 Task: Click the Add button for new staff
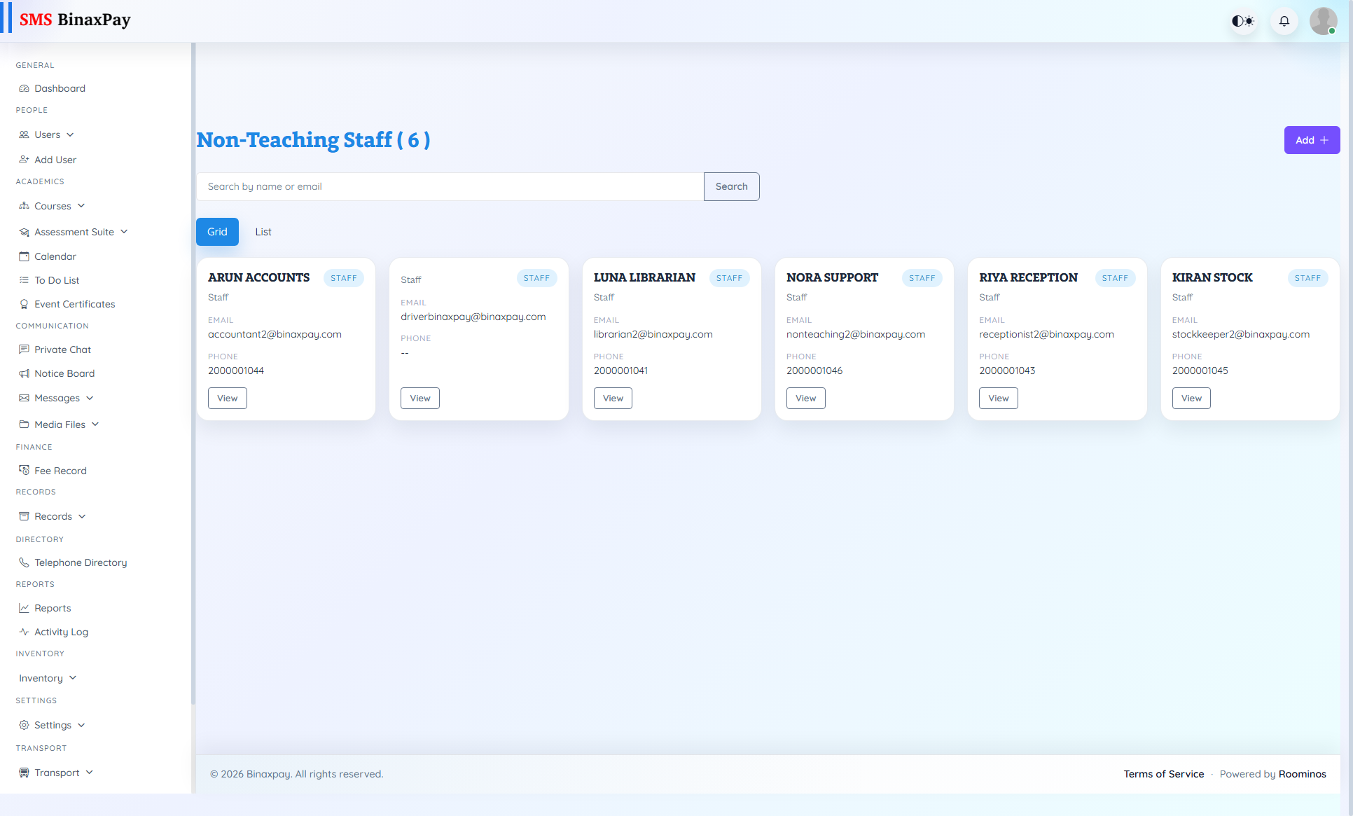(1311, 140)
